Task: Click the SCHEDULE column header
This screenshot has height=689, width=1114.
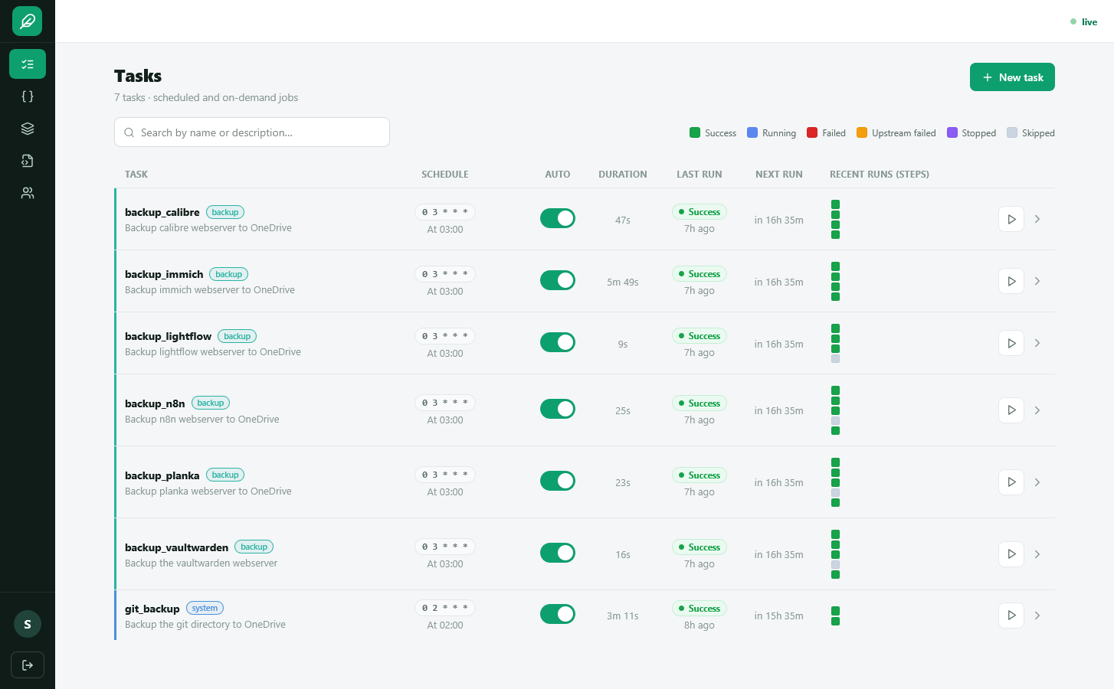Action: coord(445,175)
